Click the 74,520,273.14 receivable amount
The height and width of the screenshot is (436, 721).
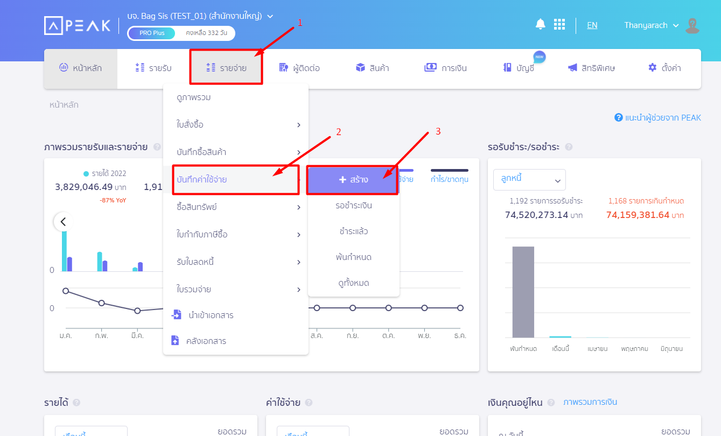point(536,215)
